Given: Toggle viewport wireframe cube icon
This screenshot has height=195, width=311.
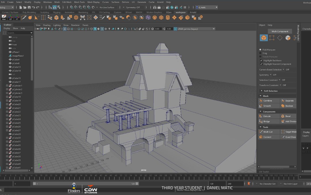Looking at the screenshot, I should coord(92,29).
